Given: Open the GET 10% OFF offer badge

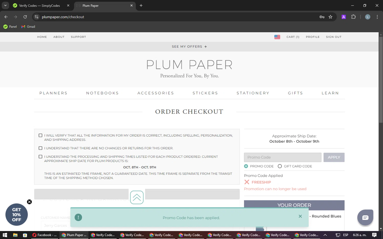Looking at the screenshot, I should pos(17,215).
